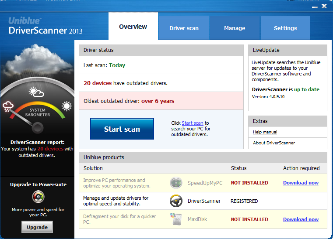
Task: Minimize the DriverScanner window
Action: [315, 7]
